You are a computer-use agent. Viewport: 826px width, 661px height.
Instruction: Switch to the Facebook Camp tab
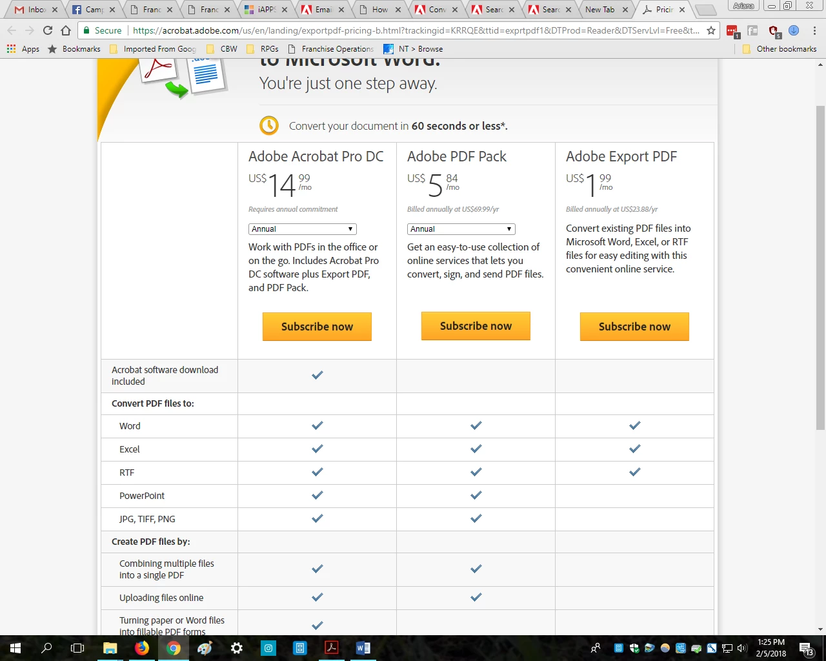[94, 10]
